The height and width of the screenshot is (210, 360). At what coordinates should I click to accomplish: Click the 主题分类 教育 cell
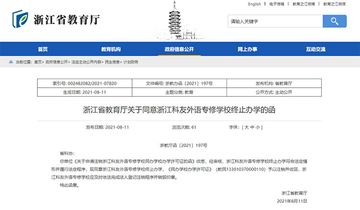[x=180, y=92]
